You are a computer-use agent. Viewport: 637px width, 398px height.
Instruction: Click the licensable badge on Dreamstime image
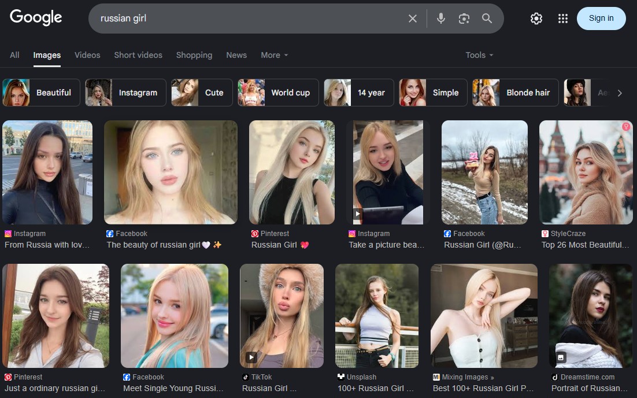(561, 358)
